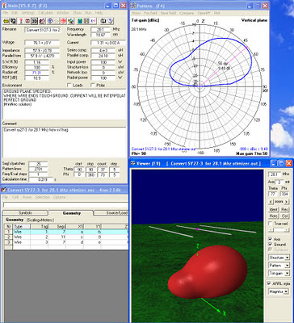Click the 4nec2 Edit window title icon
294x323 pixels.
coord(4,190)
